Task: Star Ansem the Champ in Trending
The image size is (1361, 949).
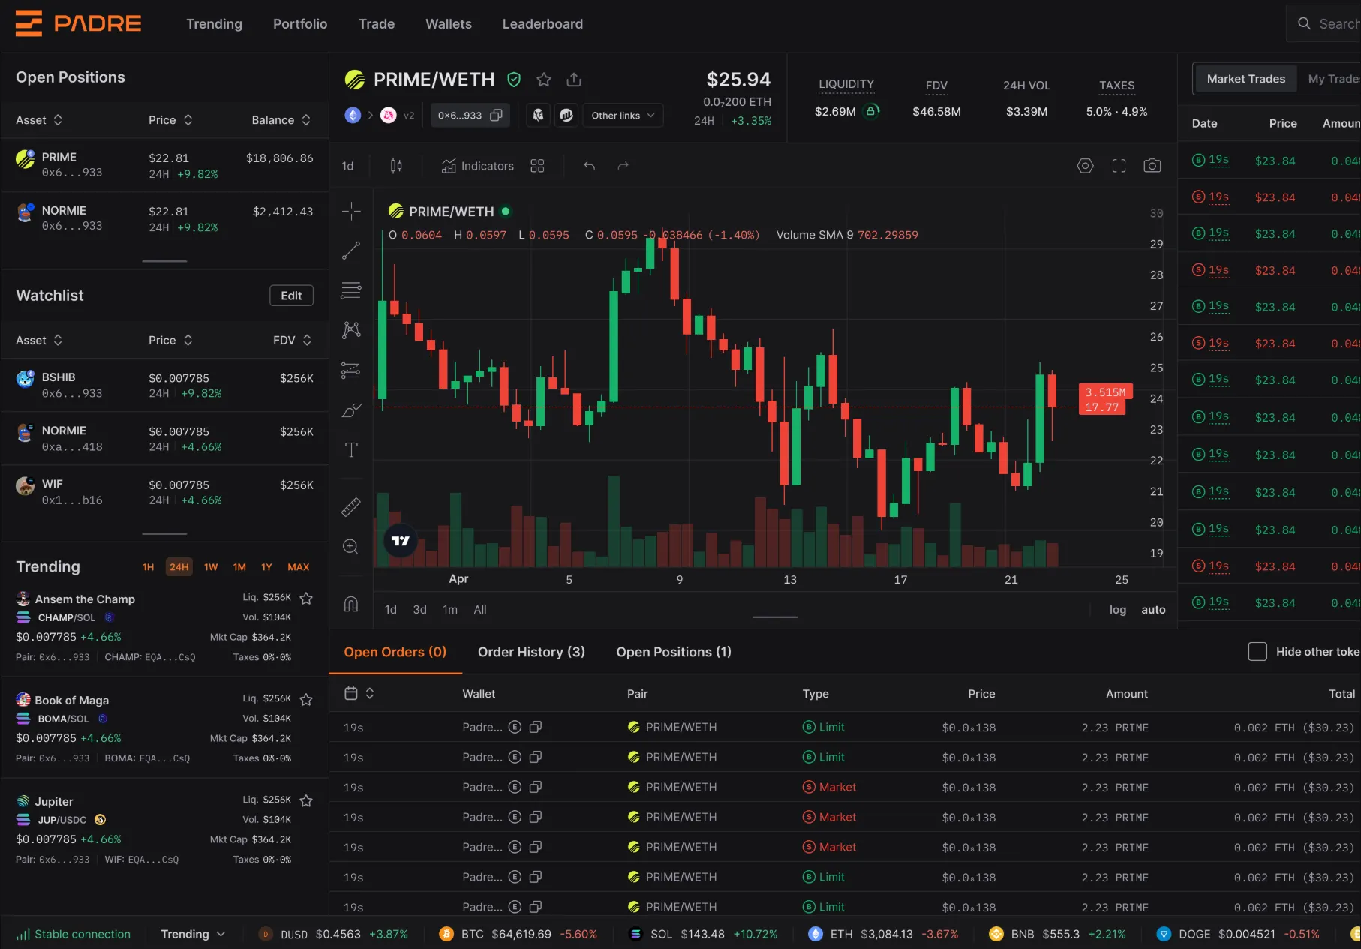Action: click(306, 599)
